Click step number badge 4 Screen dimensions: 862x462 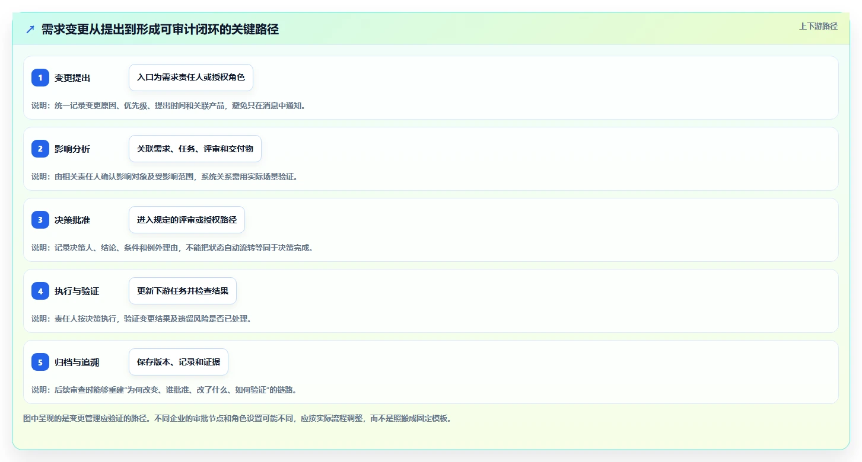(x=40, y=291)
